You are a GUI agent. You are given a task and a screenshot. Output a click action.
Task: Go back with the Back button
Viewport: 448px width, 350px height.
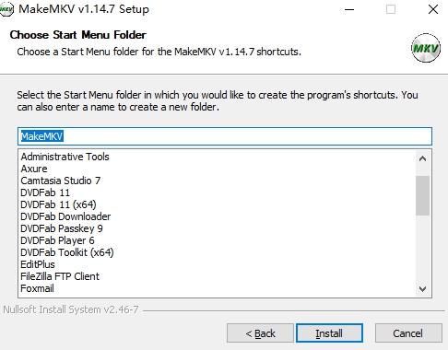pyautogui.click(x=260, y=333)
